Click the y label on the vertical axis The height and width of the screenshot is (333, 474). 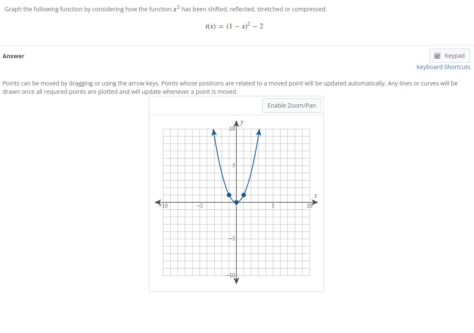click(x=241, y=122)
